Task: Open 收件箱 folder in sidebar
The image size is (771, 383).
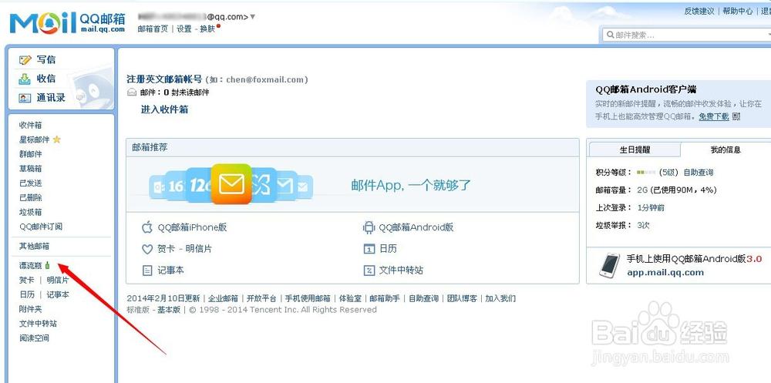Action: [x=31, y=126]
